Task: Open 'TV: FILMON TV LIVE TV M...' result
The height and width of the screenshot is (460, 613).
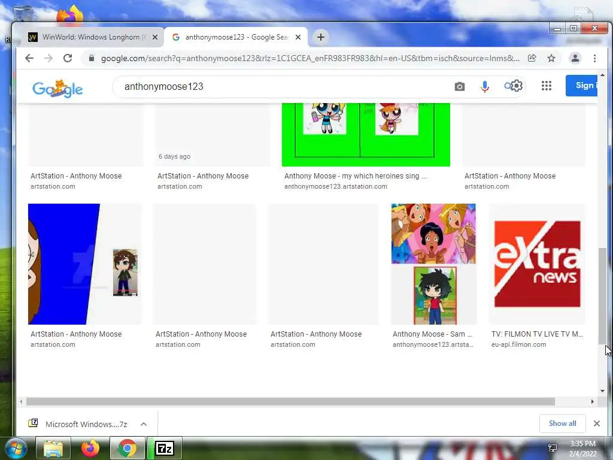Action: pos(537,334)
